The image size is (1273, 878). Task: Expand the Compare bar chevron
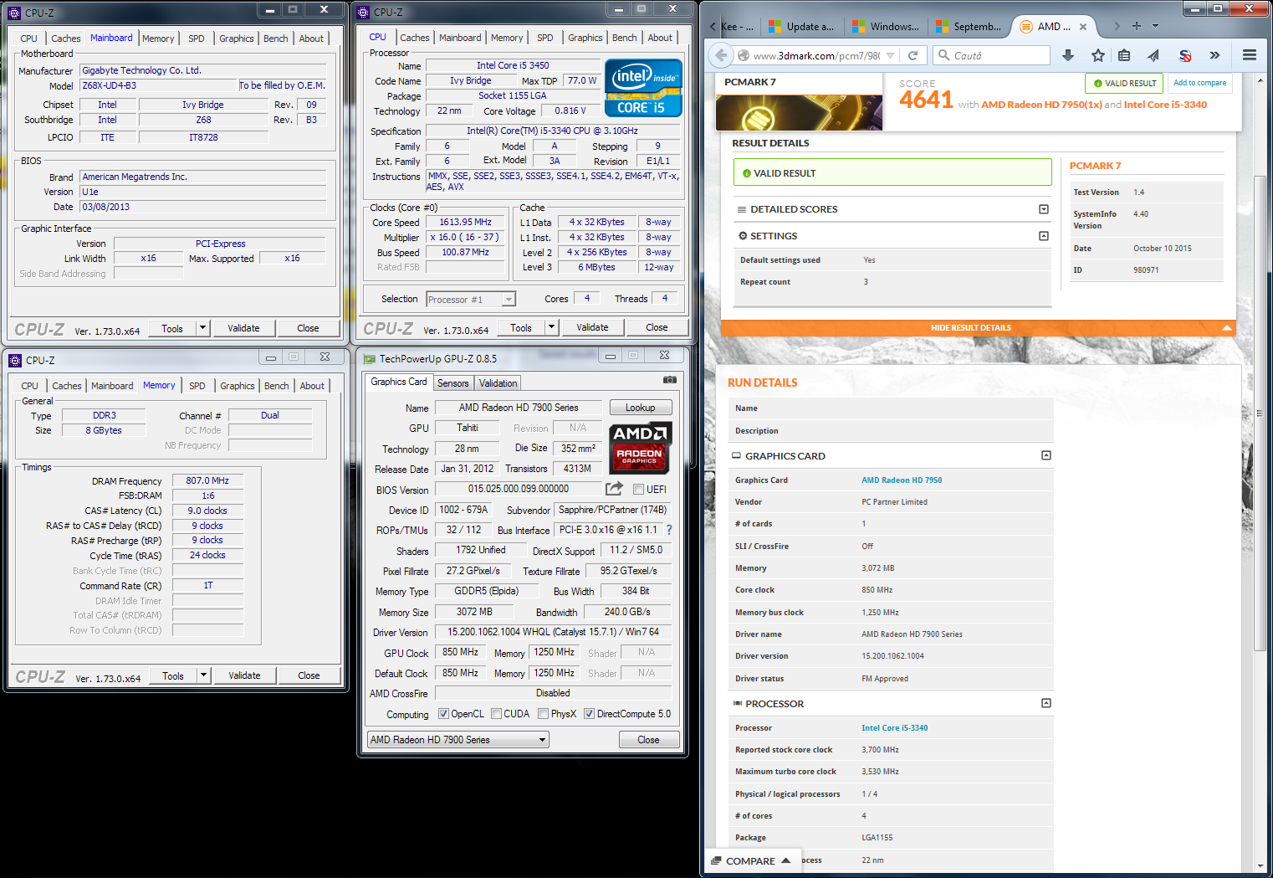tap(785, 860)
